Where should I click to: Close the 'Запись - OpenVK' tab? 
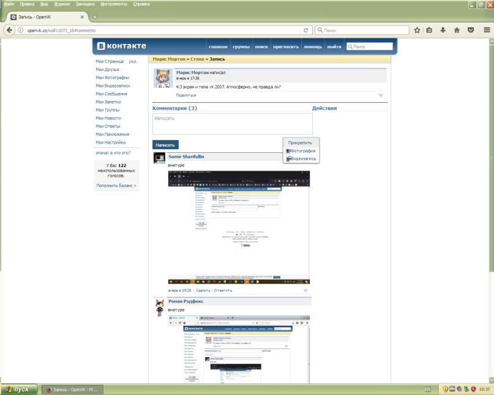[x=82, y=17]
